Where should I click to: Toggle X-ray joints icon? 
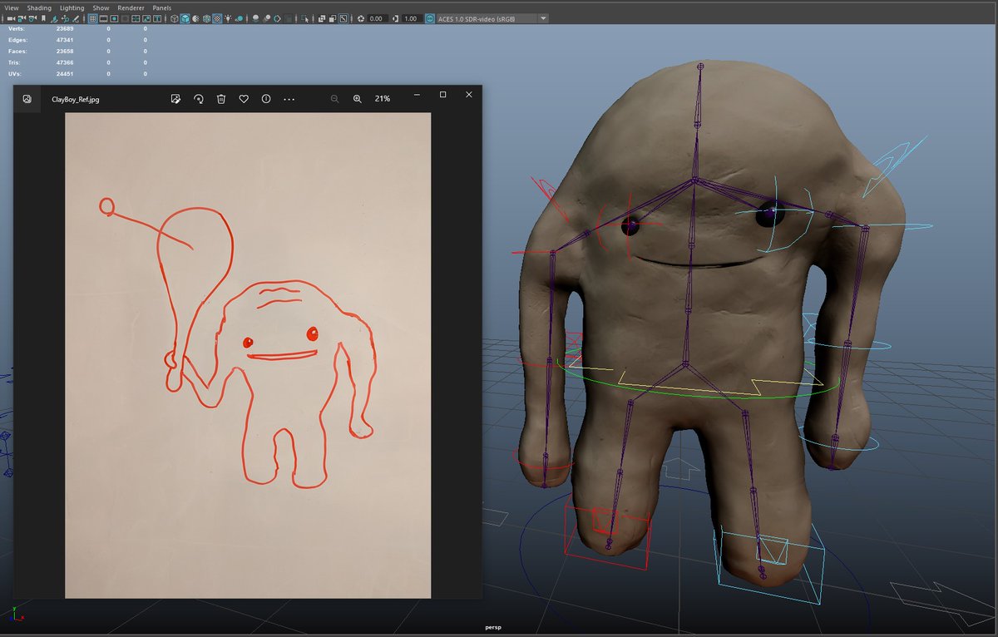click(x=343, y=18)
